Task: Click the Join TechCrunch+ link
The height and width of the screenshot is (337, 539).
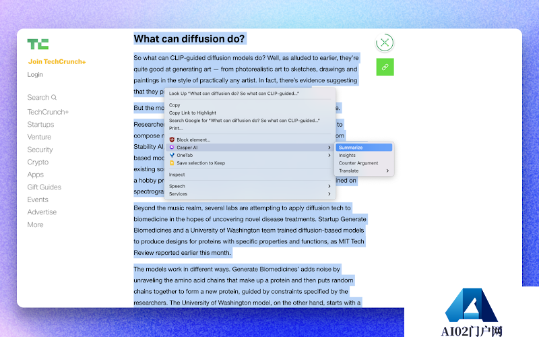Action: (57, 61)
